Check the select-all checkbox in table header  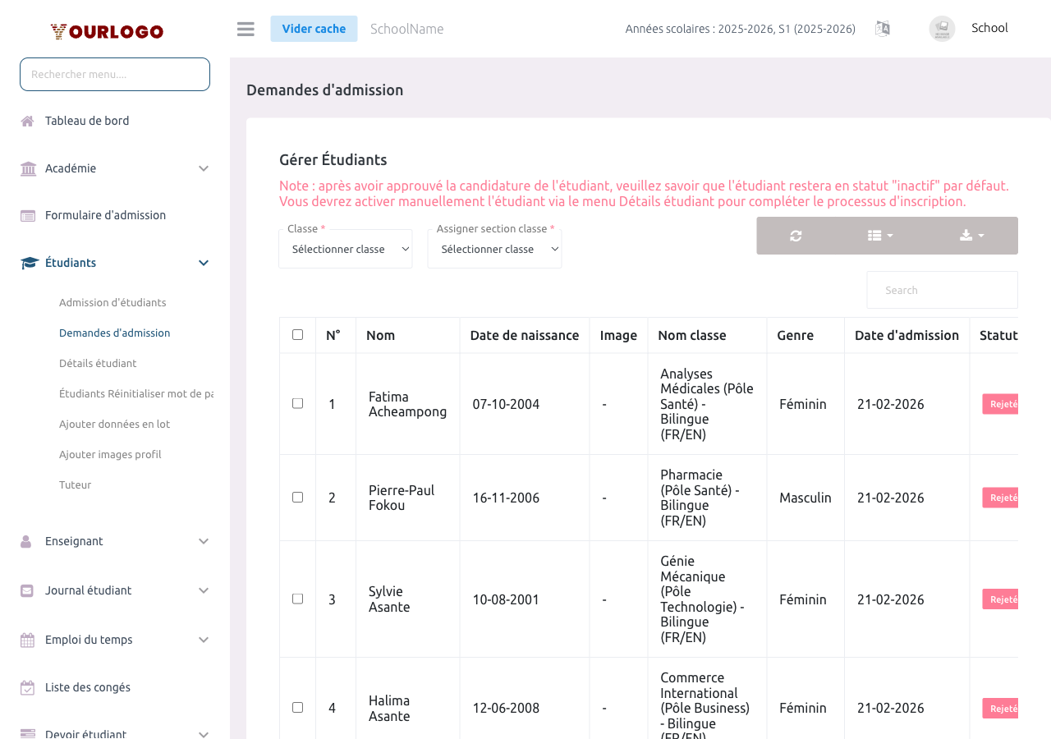coord(297,335)
